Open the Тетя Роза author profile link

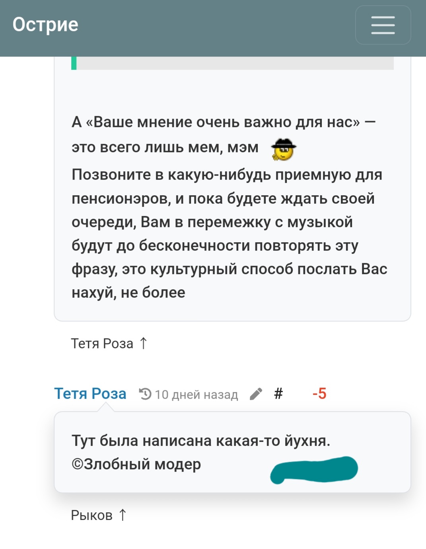pos(90,394)
